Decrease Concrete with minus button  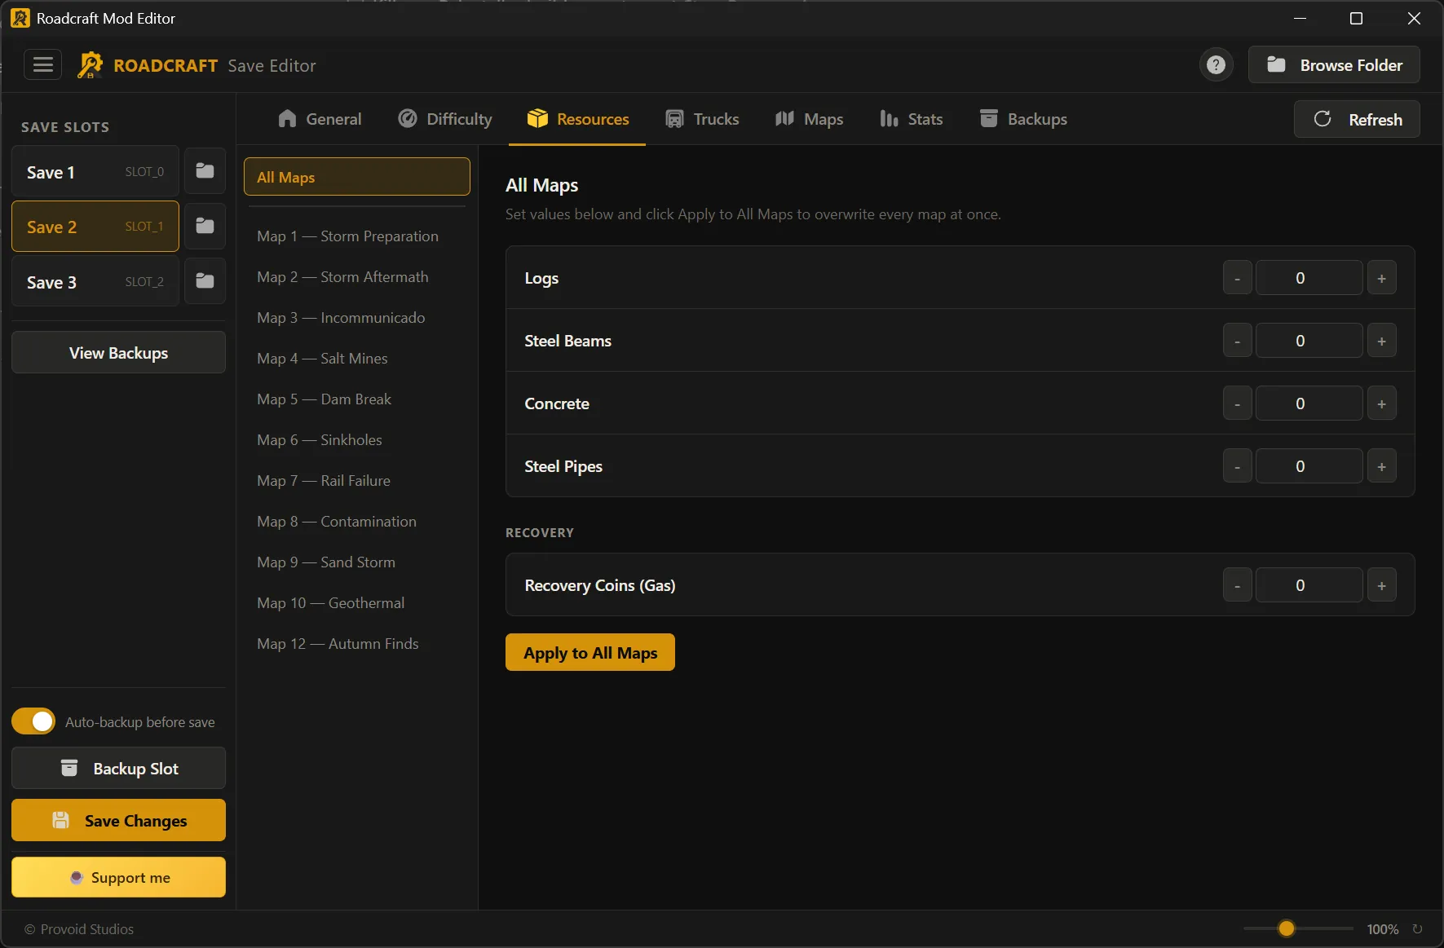click(1237, 403)
